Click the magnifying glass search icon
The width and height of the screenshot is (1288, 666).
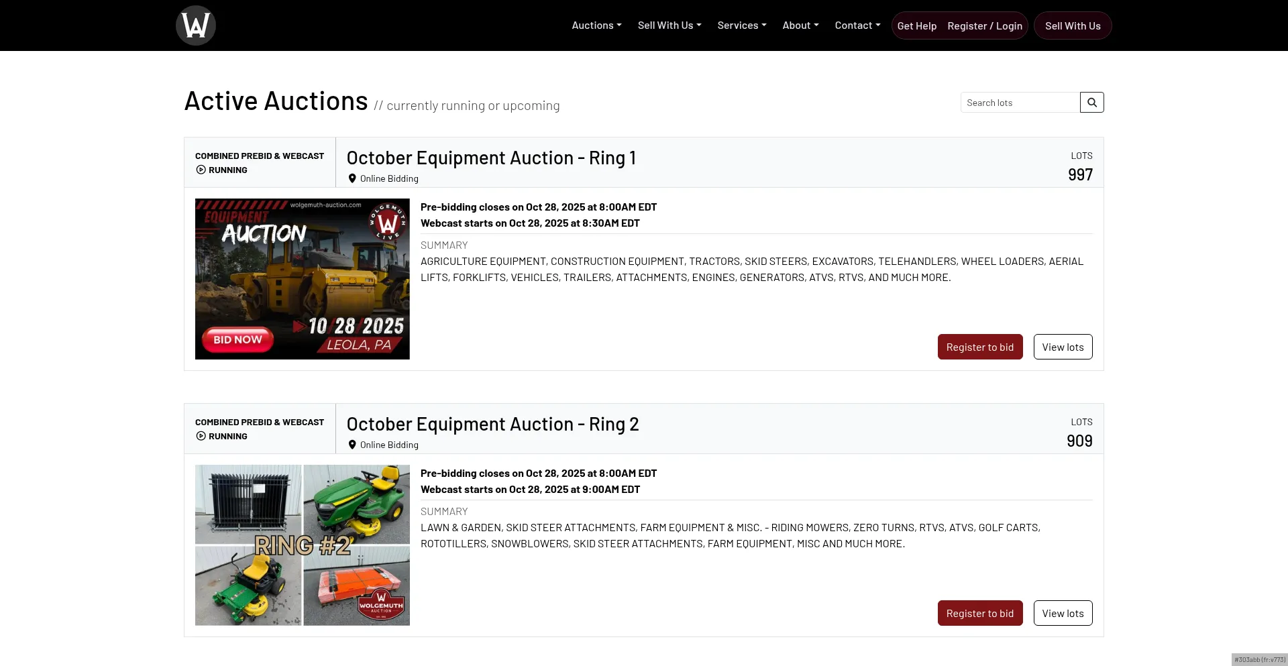pos(1091,103)
